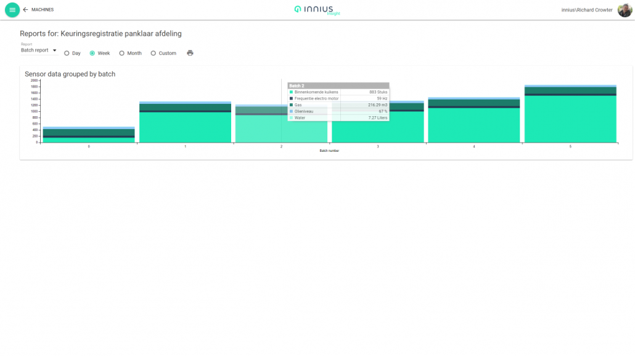
Task: Click Olieniveau color swatch in tooltip
Action: click(x=291, y=111)
